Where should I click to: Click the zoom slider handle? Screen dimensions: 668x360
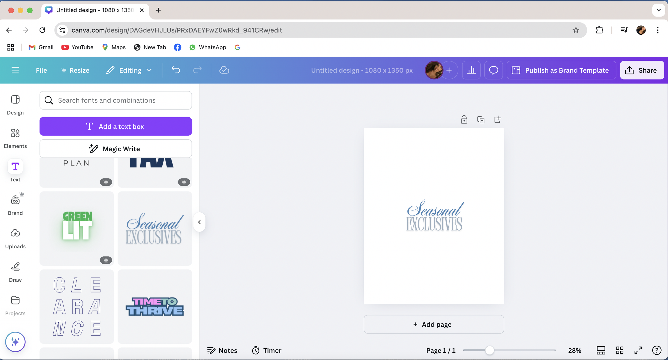click(489, 350)
